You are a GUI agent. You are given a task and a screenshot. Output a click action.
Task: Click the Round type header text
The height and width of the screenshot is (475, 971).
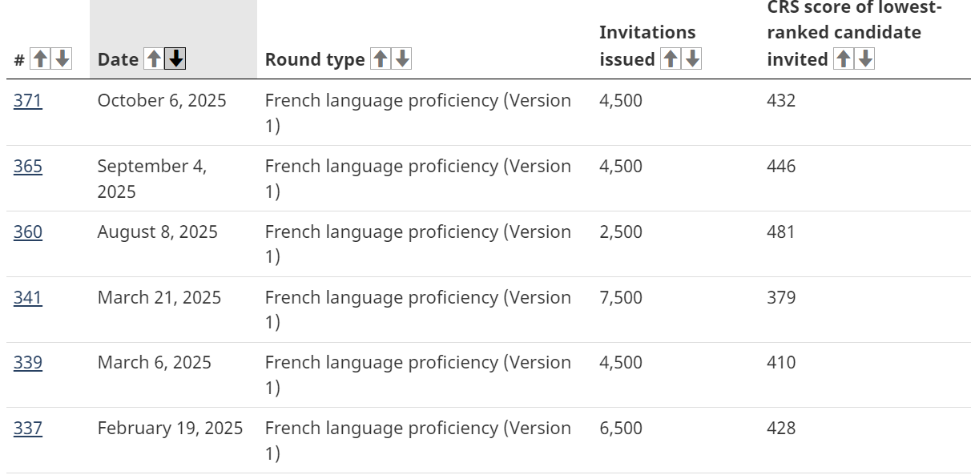315,59
